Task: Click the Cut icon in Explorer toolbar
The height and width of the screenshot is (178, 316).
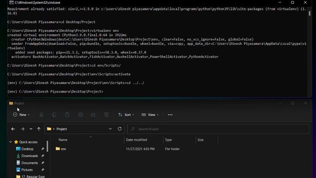Action: 41,115
